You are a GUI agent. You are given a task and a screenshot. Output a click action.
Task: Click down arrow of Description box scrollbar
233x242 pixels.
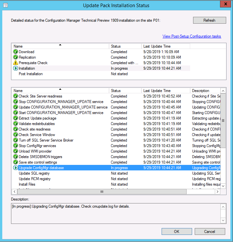223,220
